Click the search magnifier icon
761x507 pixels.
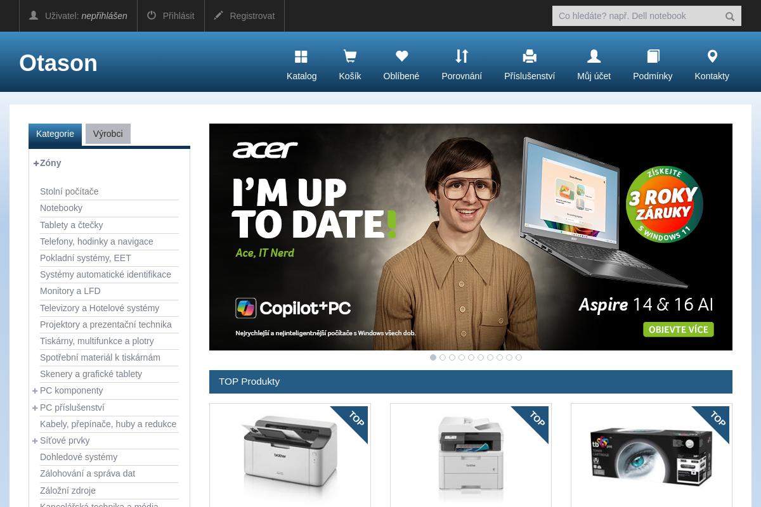point(730,16)
